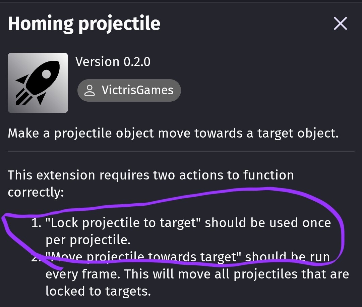The height and width of the screenshot is (307, 362).
Task: Click "This extension requires two actions" text
Action: coord(150,175)
